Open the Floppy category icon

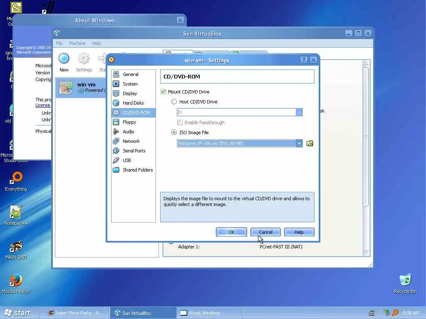tap(116, 122)
